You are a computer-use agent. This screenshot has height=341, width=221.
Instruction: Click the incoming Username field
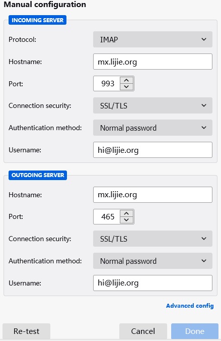tap(153, 150)
